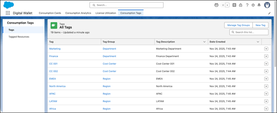Open row actions for EMEA tag

click(266, 79)
